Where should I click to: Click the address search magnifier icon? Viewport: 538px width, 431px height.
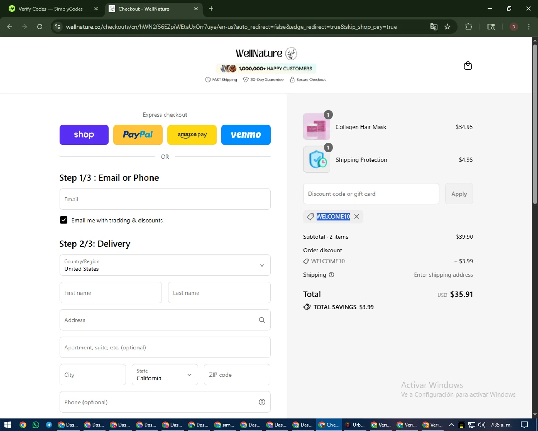coord(262,320)
